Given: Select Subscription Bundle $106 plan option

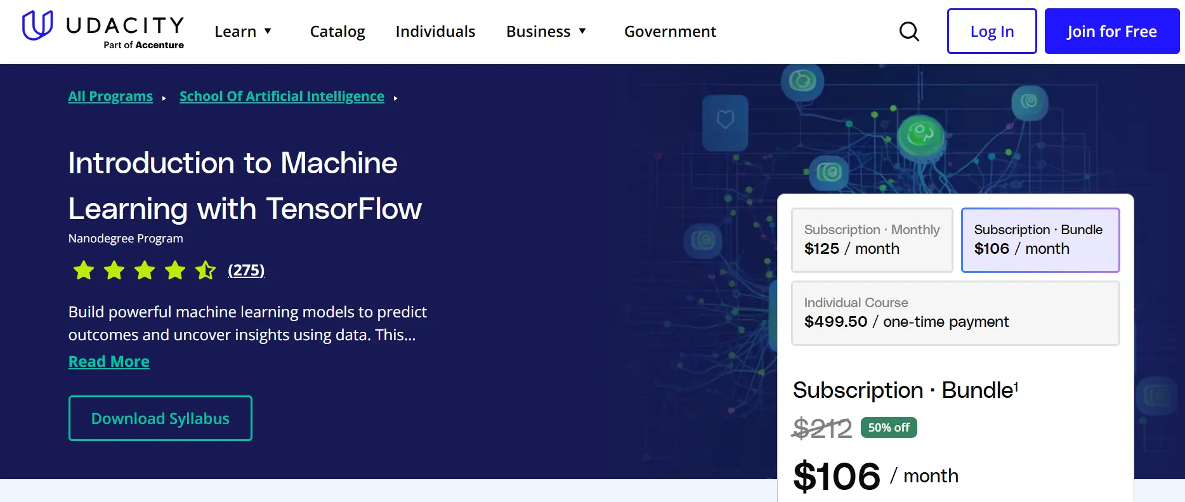Looking at the screenshot, I should pyautogui.click(x=1040, y=240).
